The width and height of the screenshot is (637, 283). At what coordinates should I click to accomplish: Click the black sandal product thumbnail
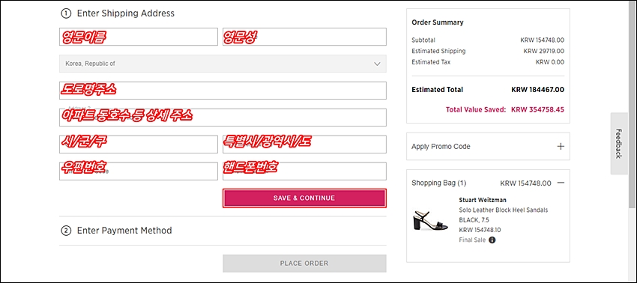[430, 220]
